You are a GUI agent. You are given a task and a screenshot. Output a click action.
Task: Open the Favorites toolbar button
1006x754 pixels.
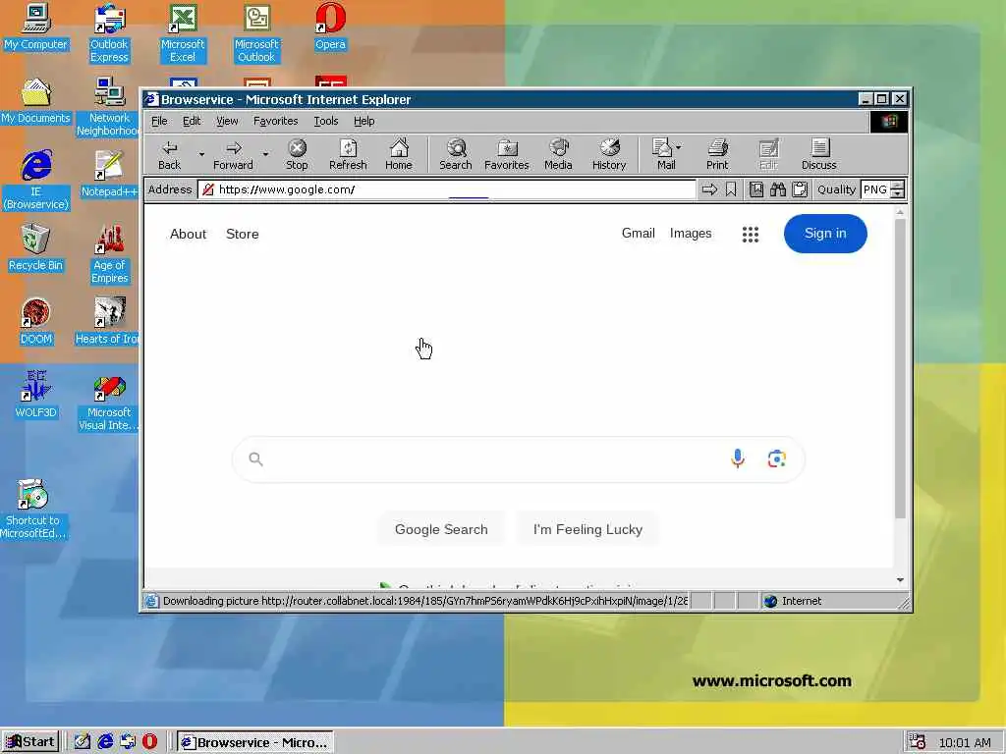coord(507,154)
